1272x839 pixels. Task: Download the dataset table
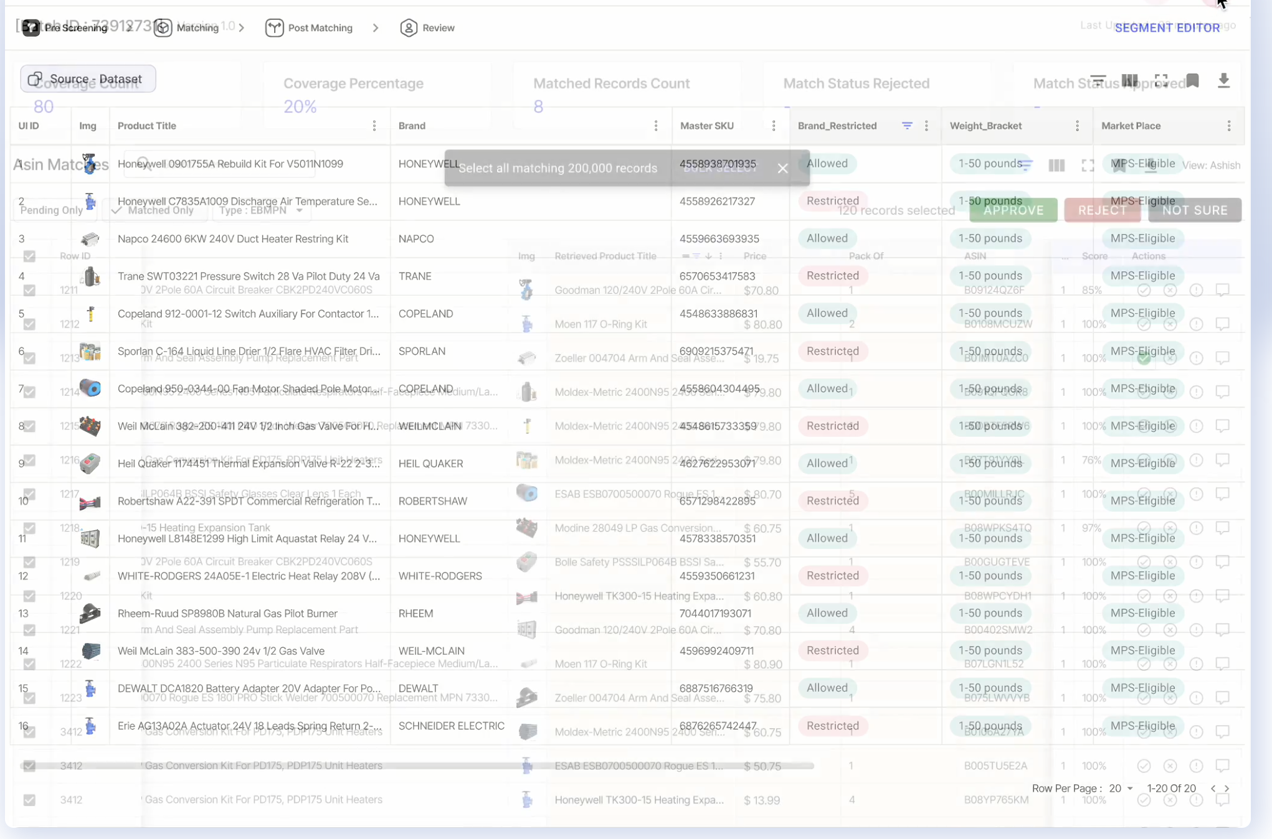tap(1223, 80)
